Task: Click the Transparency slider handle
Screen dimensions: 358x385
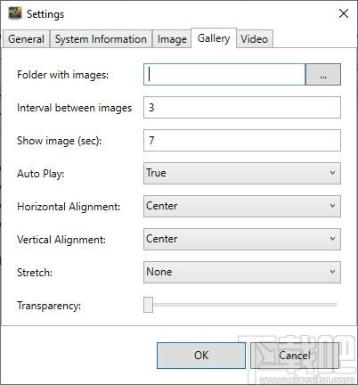Action: point(148,305)
